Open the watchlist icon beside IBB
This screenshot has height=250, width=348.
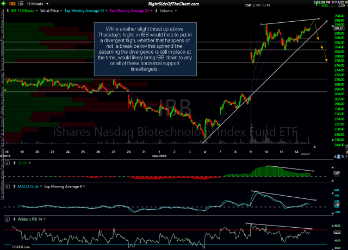[x=21, y=4]
